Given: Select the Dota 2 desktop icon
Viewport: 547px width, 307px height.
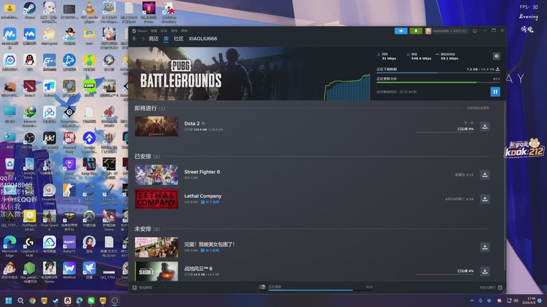Looking at the screenshot, I should pos(29,88).
